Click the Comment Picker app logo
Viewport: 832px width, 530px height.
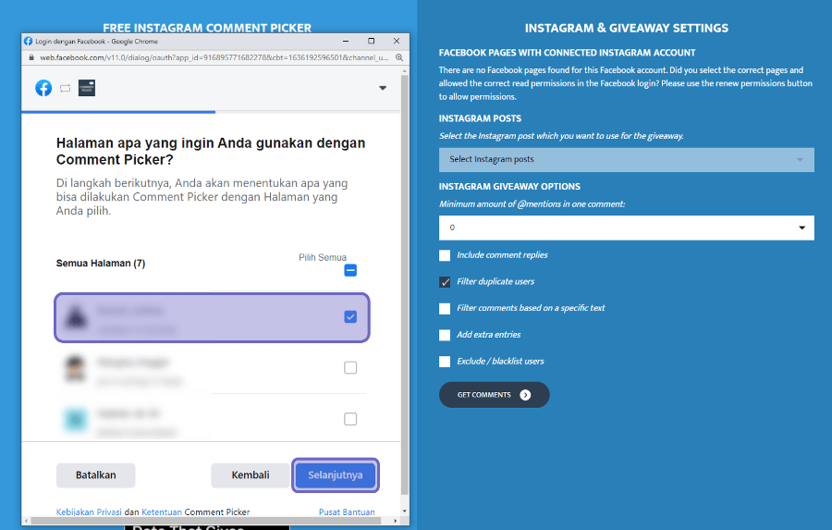[x=87, y=88]
